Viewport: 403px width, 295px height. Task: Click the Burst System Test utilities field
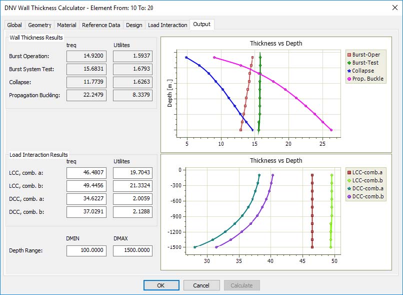pyautogui.click(x=132, y=69)
